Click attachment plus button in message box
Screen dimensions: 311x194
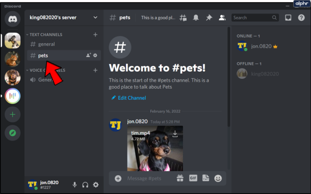pyautogui.click(x=118, y=178)
